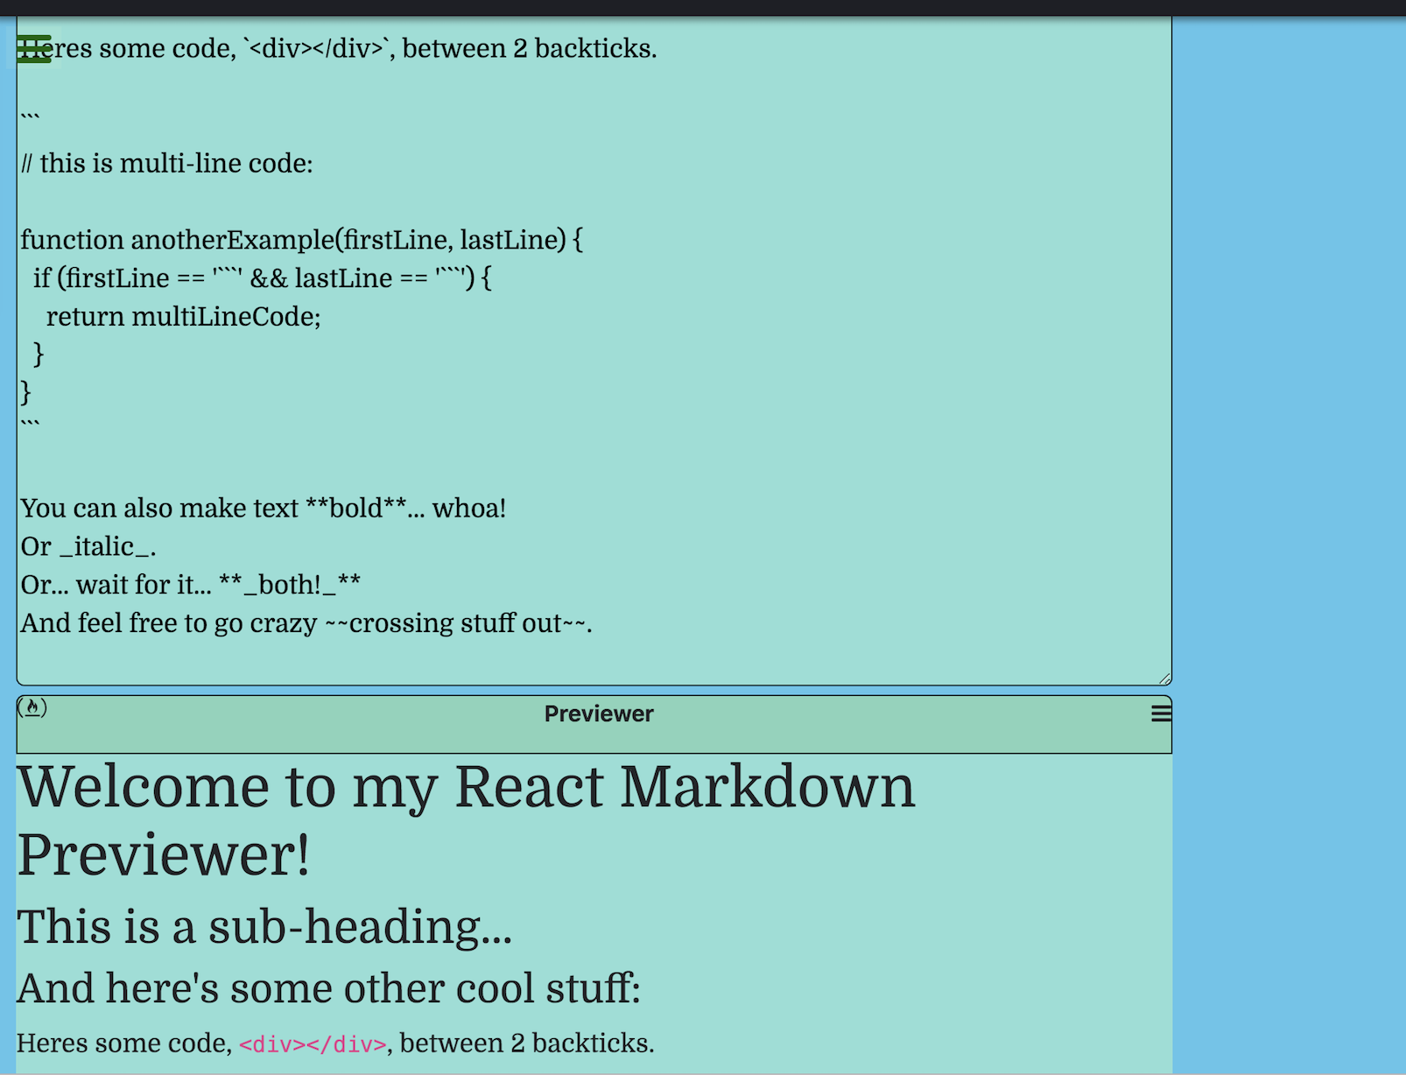The image size is (1406, 1075).
Task: Click the editor line 'You can also make text **bold**... whoa!'
Action: coord(264,508)
